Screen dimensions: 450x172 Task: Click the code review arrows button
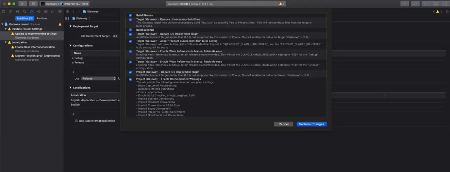[415, 4]
